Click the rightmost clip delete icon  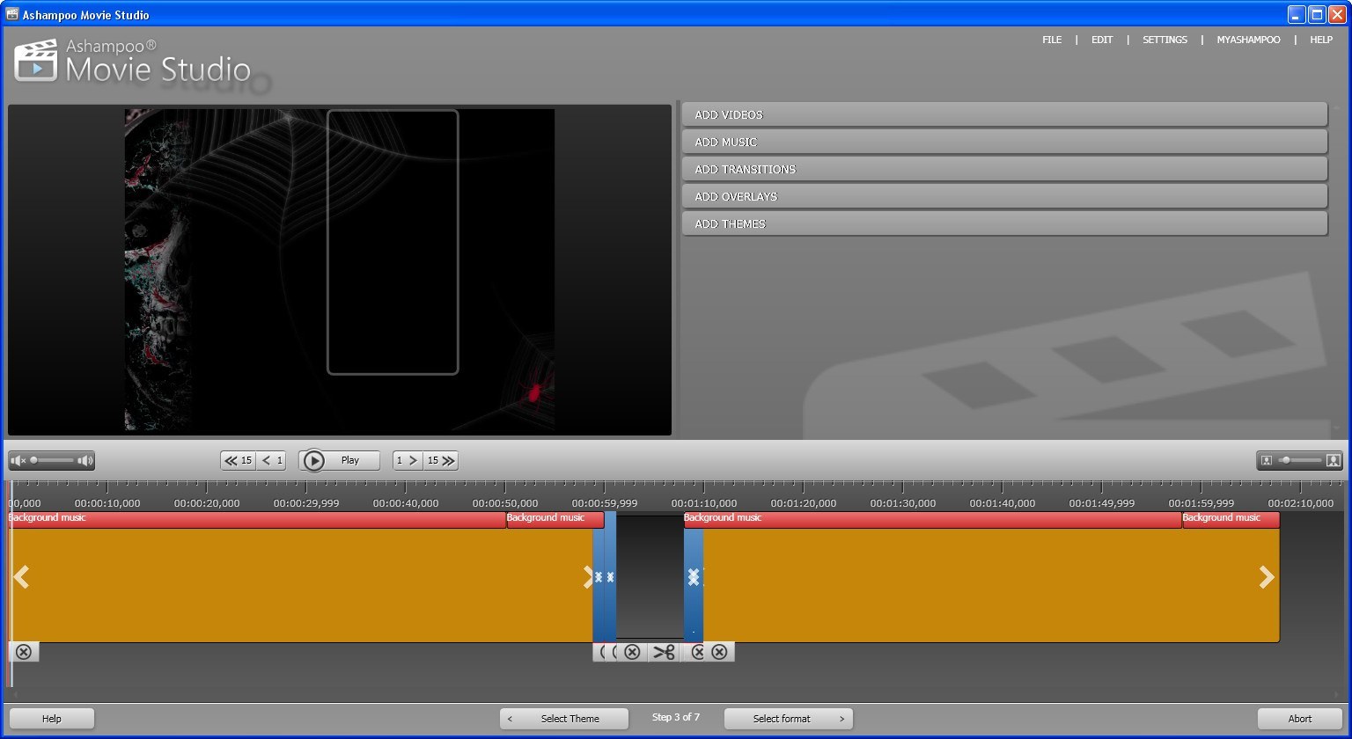point(720,652)
